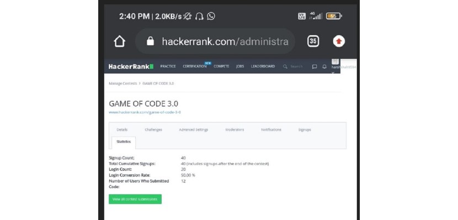This screenshot has height=220, width=458.
Task: Click the 50.00 % conversion value
Action: [x=188, y=175]
